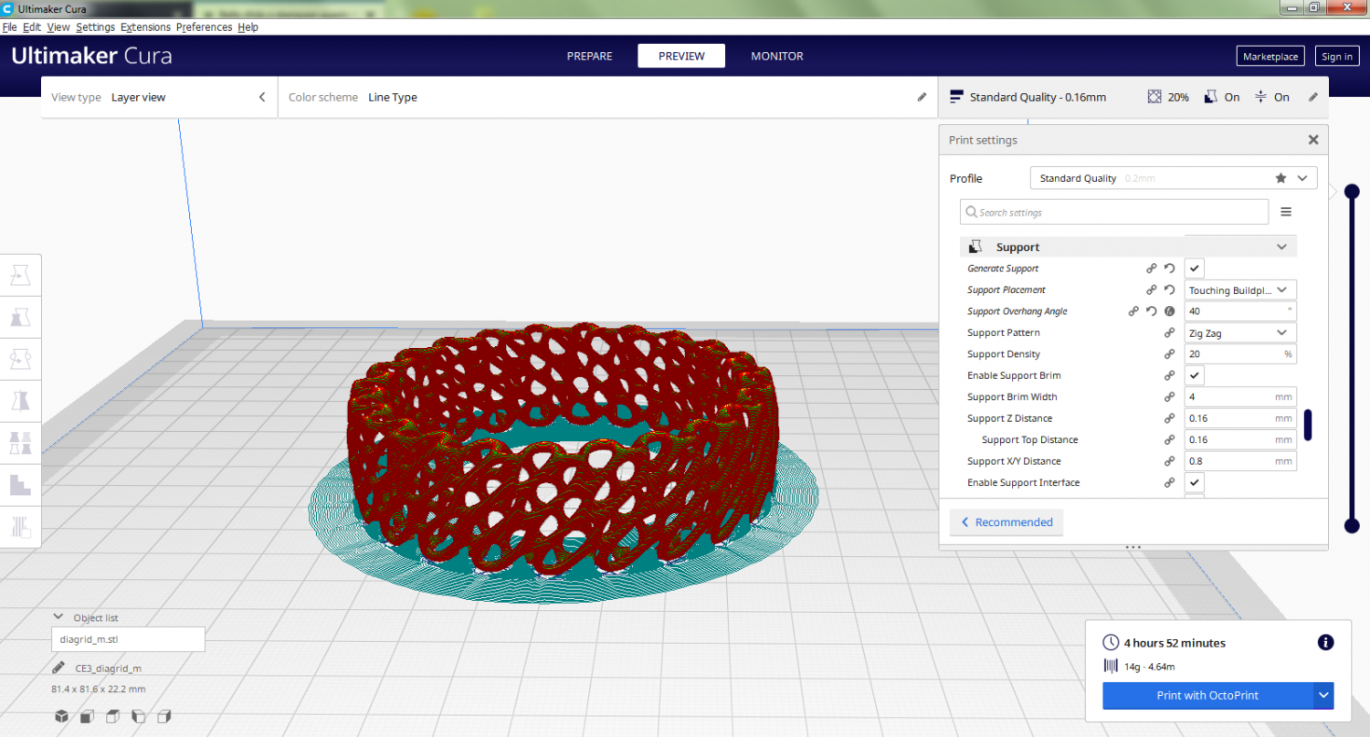
Task: Click the PREVIEW stage tab
Action: [x=681, y=56]
